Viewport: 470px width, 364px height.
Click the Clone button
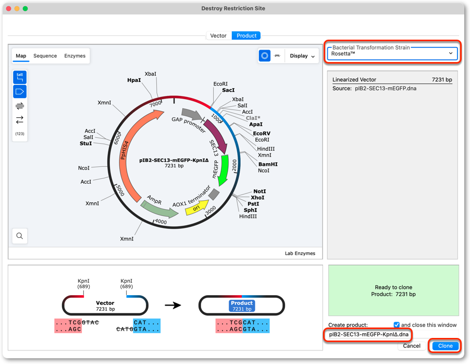[x=446, y=346]
